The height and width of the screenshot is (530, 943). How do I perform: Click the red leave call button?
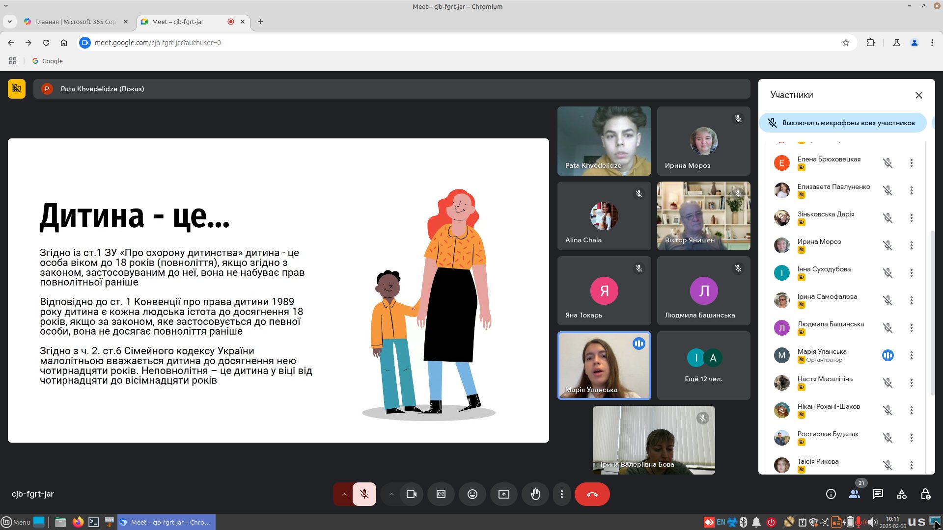tap(592, 494)
